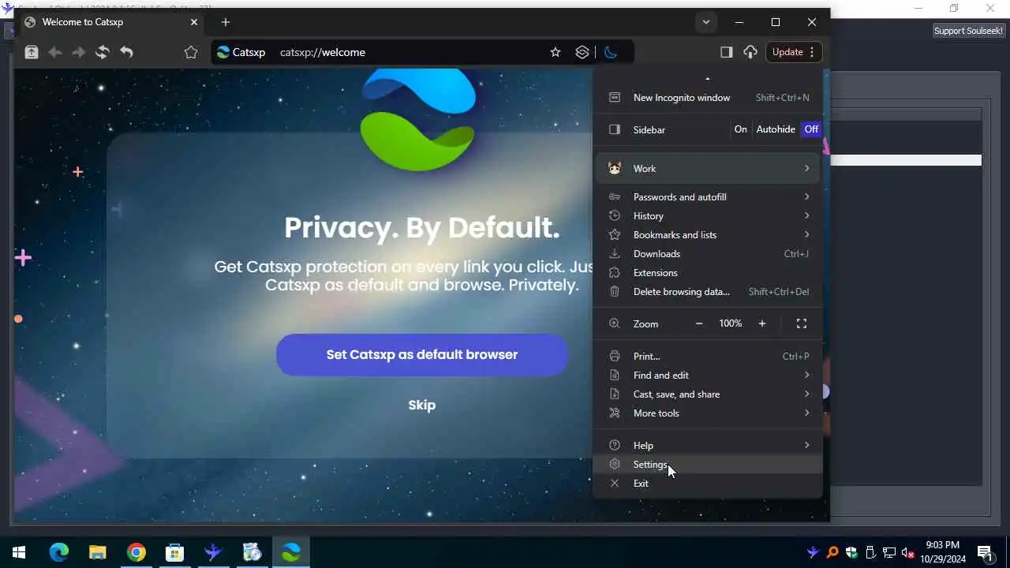Open File Explorer from taskbar
Screen dimensions: 1010x568
pyautogui.click(x=97, y=552)
